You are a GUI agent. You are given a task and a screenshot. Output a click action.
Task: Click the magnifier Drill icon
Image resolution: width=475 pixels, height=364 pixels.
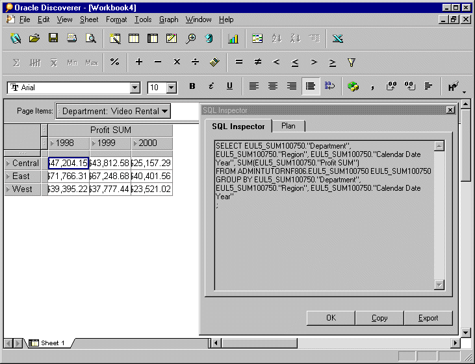pyautogui.click(x=190, y=38)
